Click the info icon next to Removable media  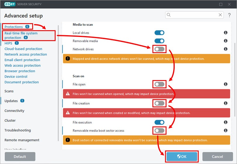226,41
